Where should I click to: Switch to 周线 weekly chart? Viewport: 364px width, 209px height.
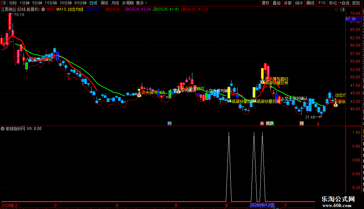pos(104,3)
